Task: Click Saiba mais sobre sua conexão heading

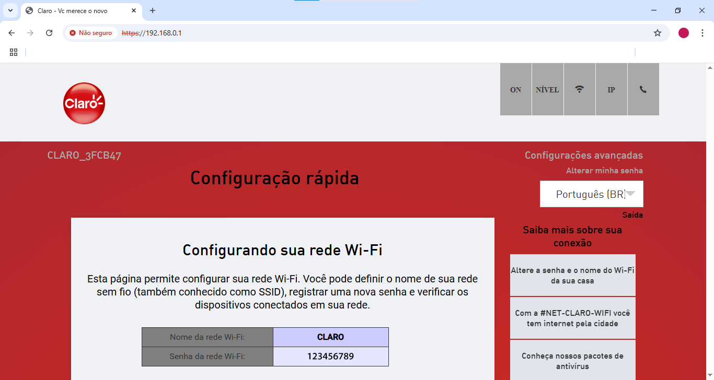Action: 572,236
